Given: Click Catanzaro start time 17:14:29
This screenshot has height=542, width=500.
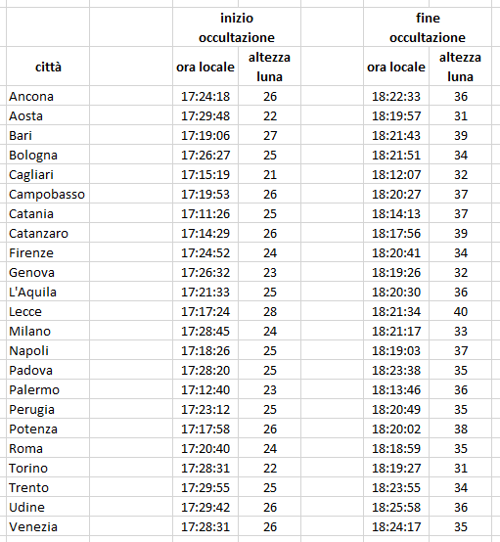Looking at the screenshot, I should [205, 233].
